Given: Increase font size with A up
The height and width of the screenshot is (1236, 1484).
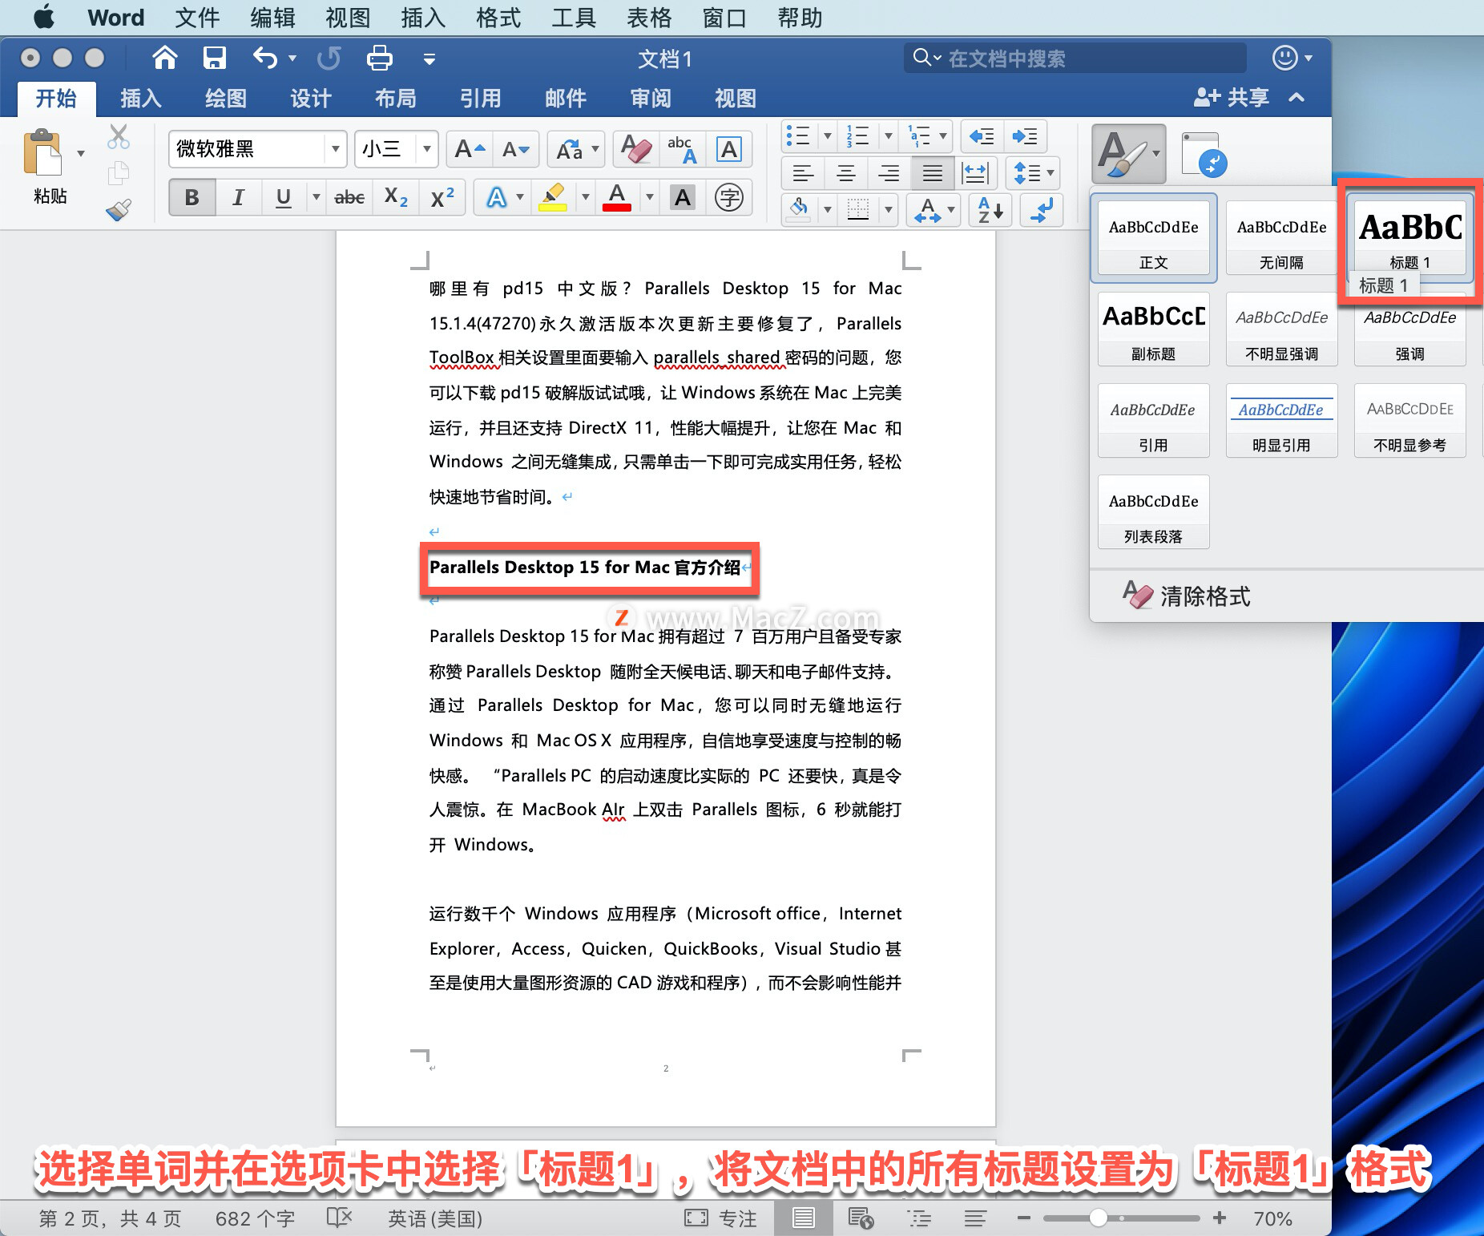Looking at the screenshot, I should coord(470,149).
